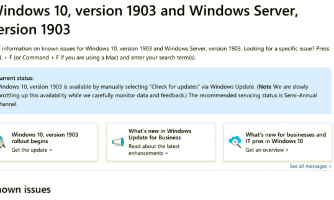Click the chevron after "See all messages"
Image resolution: width=334 pixels, height=200 pixels.
coord(330,166)
